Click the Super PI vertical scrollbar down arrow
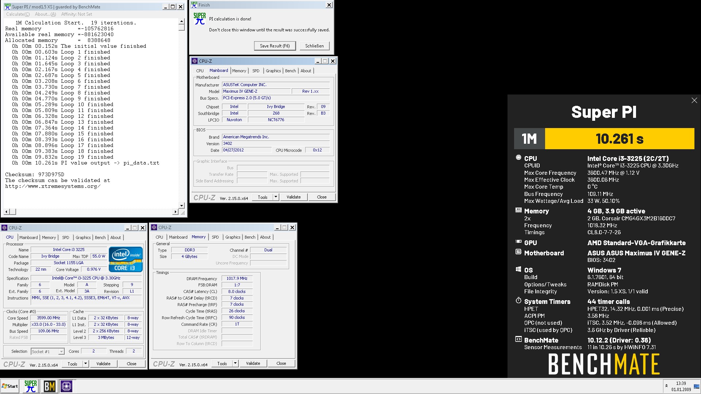 (181, 206)
